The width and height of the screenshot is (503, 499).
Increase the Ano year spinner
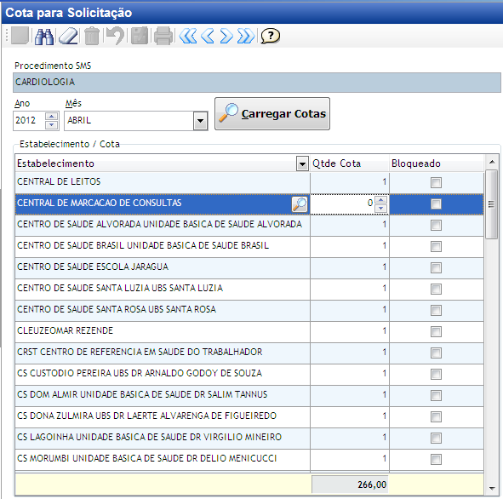tap(52, 116)
